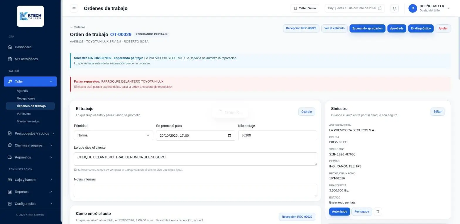The width and height of the screenshot is (460, 224).
Task: Expand Presupuestos y cobros submenu arrow
Action: (x=53, y=134)
